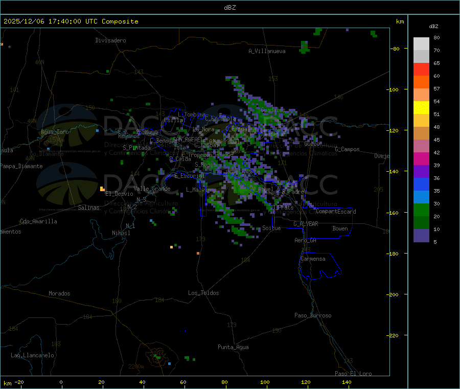Screen dimensions: 460x389
Task: Click the CompantEscard map label
Action: [x=336, y=212]
